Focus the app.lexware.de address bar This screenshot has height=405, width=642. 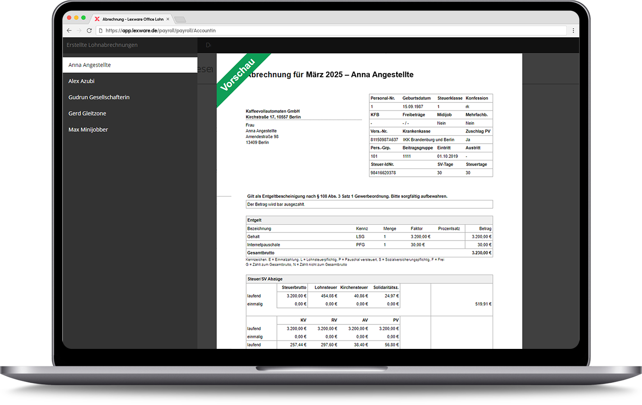(x=330, y=31)
